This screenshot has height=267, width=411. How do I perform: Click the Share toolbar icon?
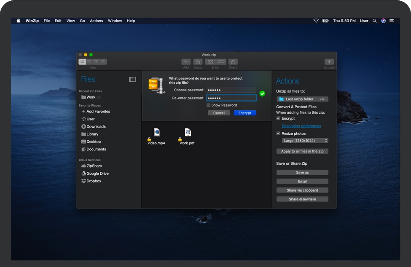tap(233, 62)
